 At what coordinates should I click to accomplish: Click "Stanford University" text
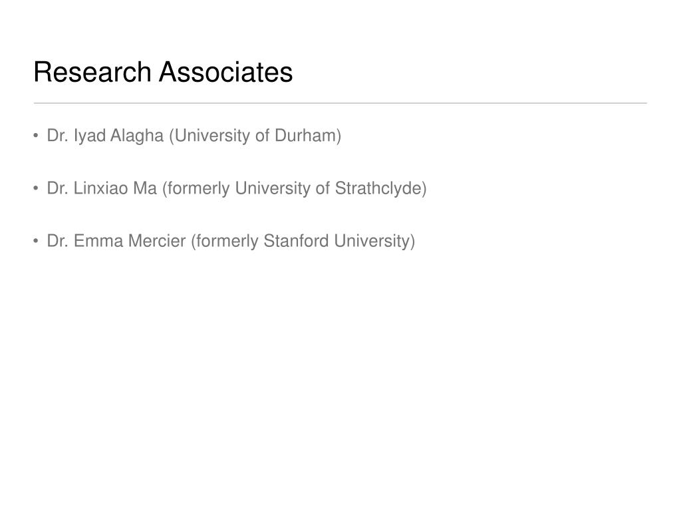(337, 241)
